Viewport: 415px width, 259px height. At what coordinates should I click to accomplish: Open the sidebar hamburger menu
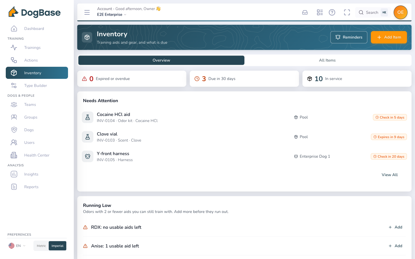(x=87, y=12)
